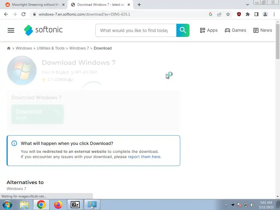Click the page vertical scrollbar thumb
The height and width of the screenshot is (210, 280).
[x=278, y=42]
